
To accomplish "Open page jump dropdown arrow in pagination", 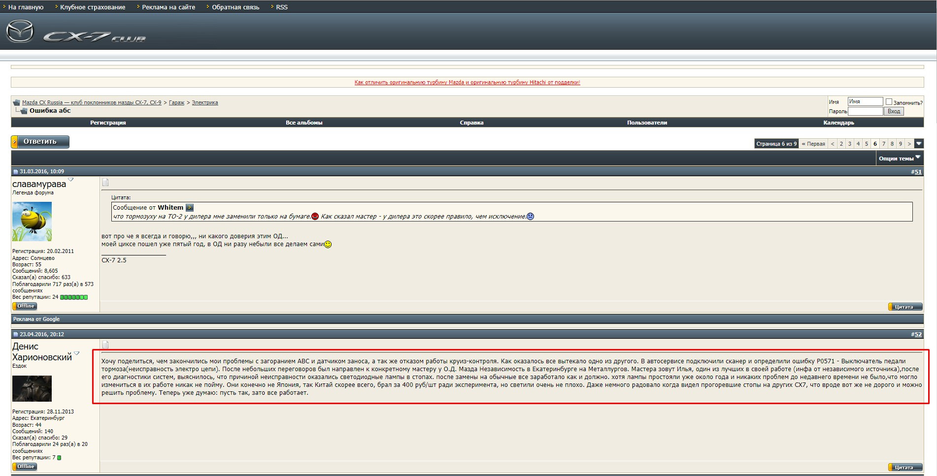I will 919,144.
